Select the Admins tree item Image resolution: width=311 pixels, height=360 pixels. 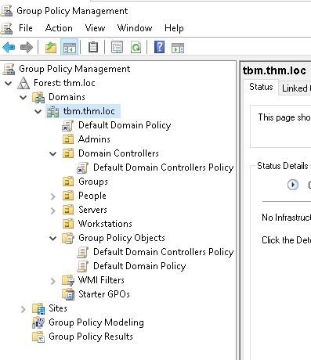[x=94, y=139]
